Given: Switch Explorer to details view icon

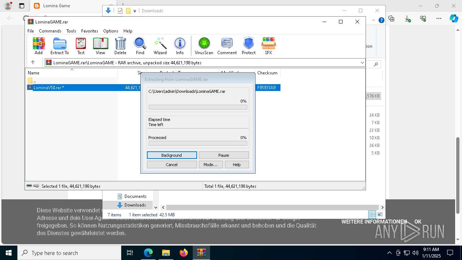Looking at the screenshot, I should 372,214.
